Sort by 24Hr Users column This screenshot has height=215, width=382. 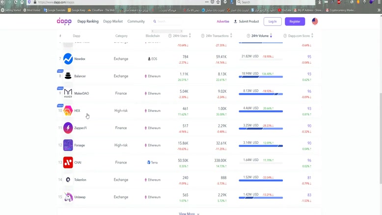click(x=180, y=36)
